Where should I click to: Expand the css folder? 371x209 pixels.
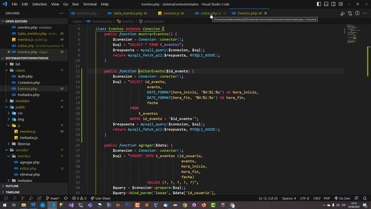click(34, 113)
